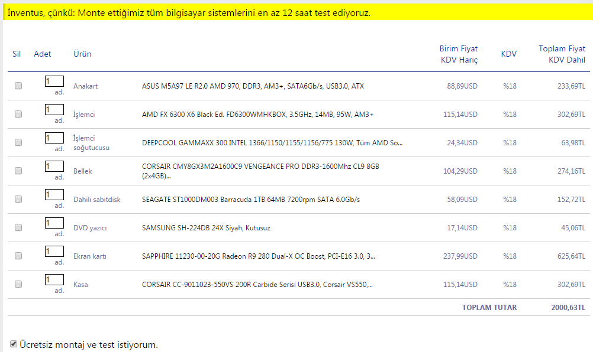593x352 pixels.
Task: Click the İşlemci soğutucusu category link
Action: (91, 142)
